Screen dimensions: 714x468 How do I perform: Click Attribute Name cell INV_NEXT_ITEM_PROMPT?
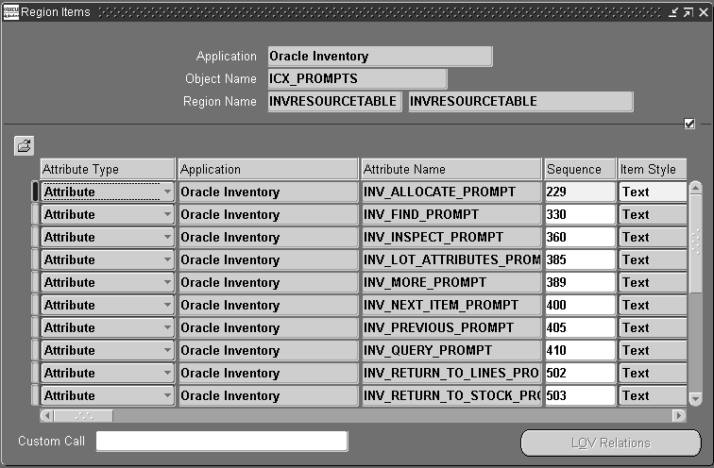point(451,305)
